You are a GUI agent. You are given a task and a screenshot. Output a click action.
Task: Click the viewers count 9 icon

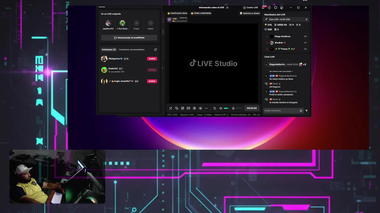(291, 25)
